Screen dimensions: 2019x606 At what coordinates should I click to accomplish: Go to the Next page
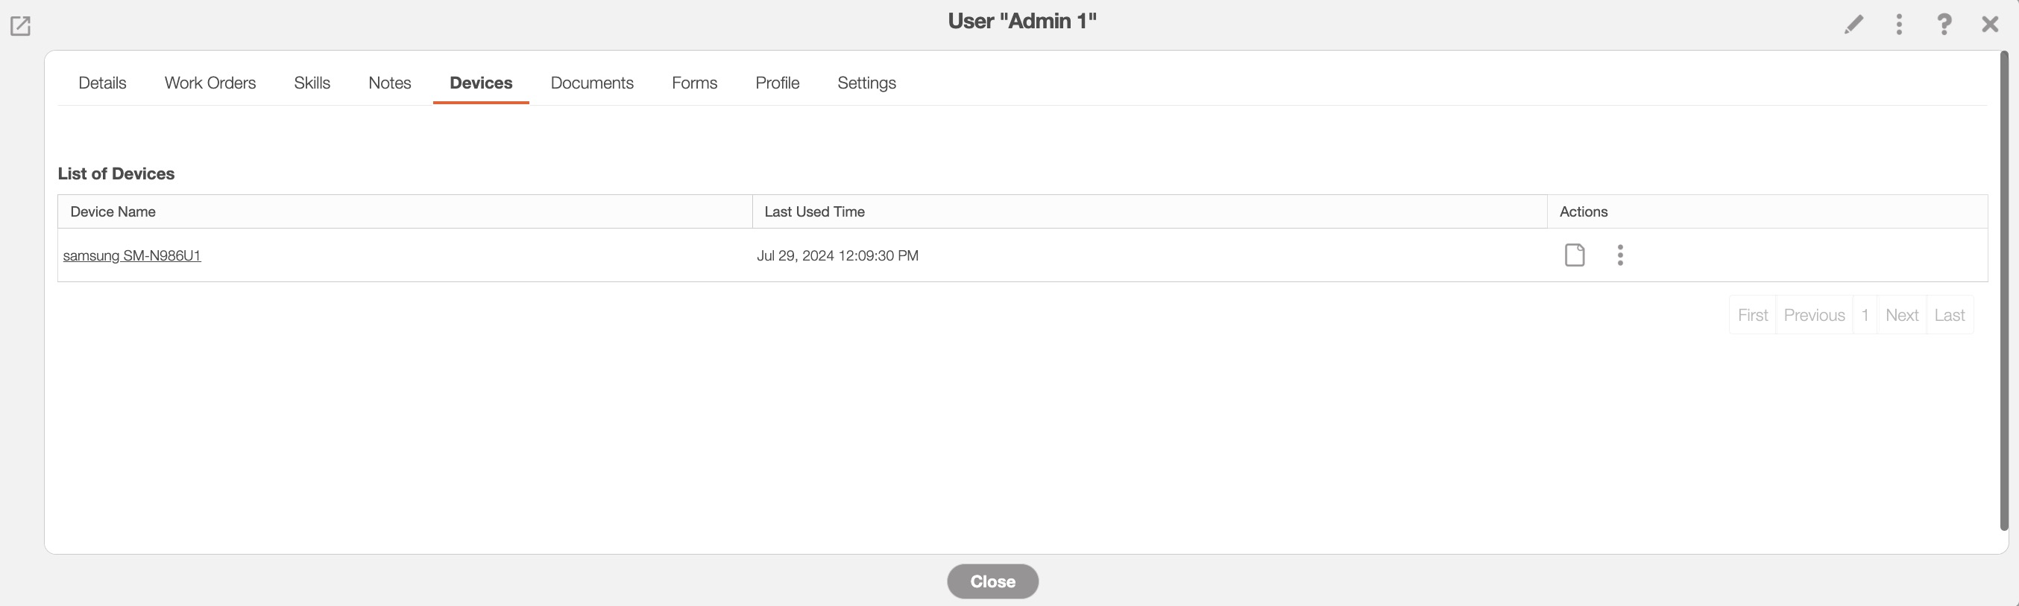pos(1901,316)
